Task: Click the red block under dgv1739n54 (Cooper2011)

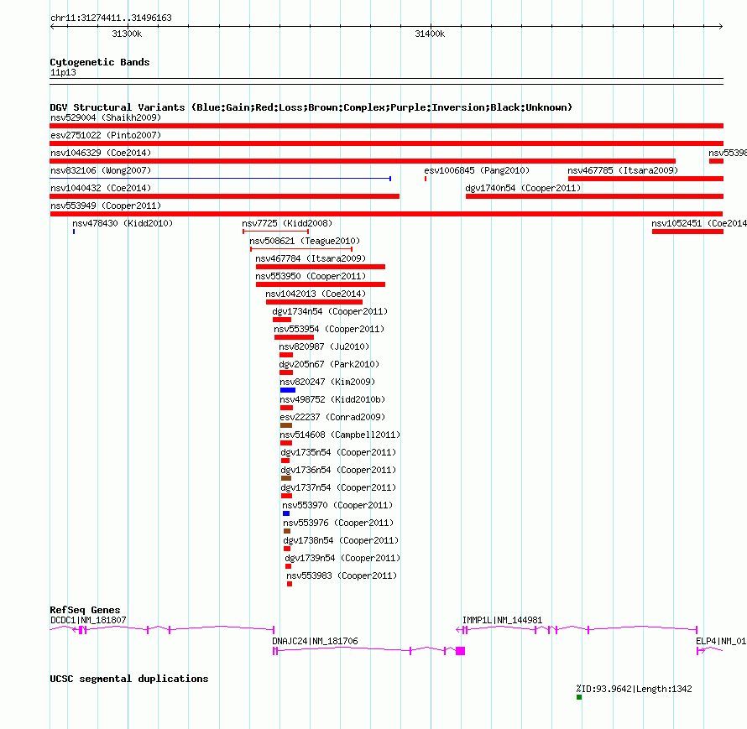Action: pos(288,566)
